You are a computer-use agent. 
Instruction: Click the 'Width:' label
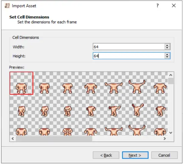pos(18,47)
